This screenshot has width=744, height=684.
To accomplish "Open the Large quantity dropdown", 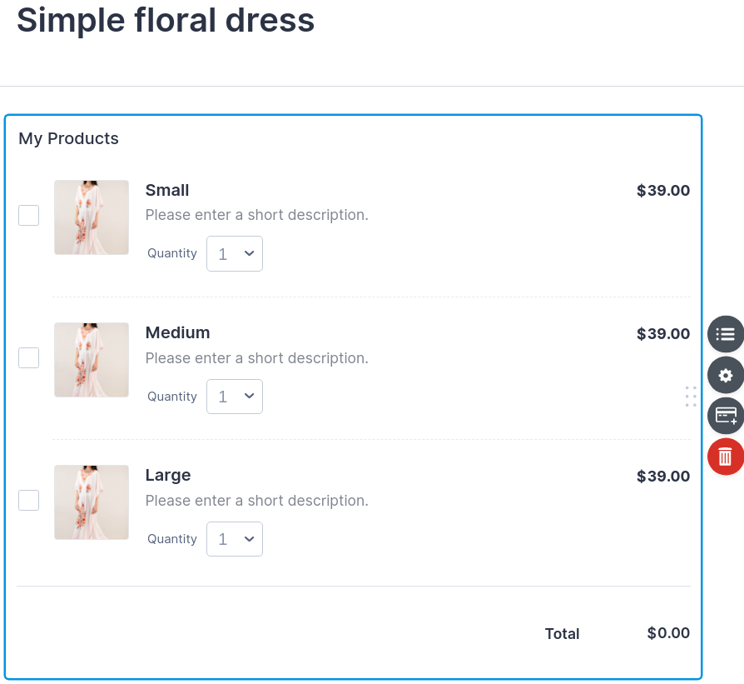I will tap(235, 539).
